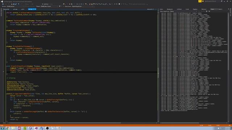Open File Explorer from the taskbar
This screenshot has height=130, width=232.
pyautogui.click(x=13, y=128)
